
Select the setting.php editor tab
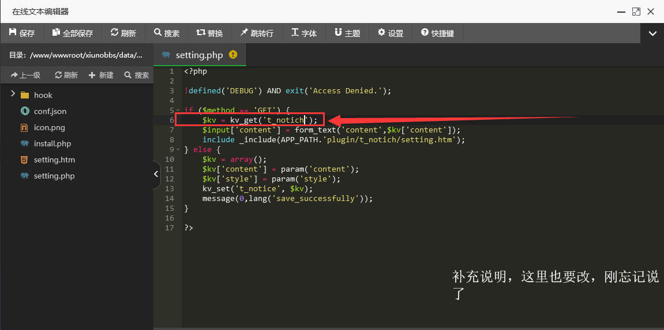point(199,55)
